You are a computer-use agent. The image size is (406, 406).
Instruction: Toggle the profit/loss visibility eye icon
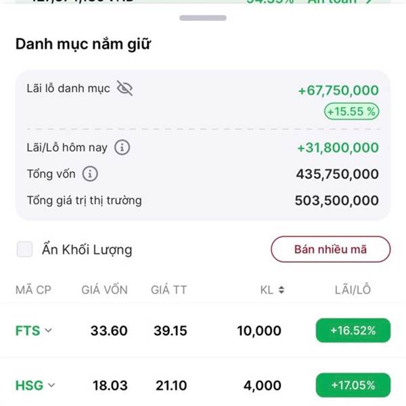[125, 88]
